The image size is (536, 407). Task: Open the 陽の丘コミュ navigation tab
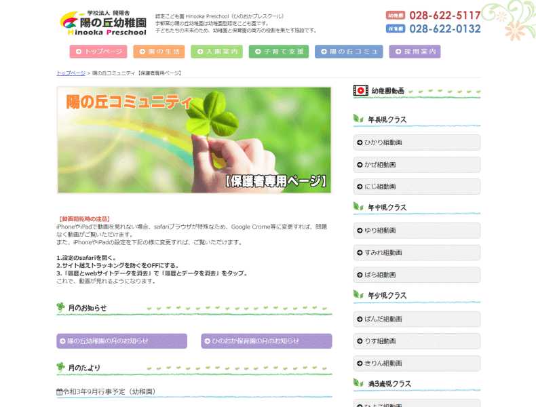point(349,52)
